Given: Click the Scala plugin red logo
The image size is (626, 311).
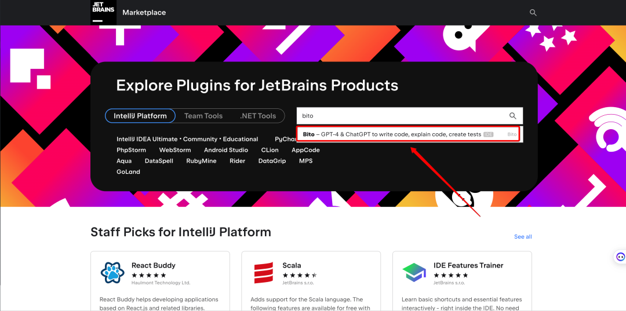Looking at the screenshot, I should click(264, 273).
